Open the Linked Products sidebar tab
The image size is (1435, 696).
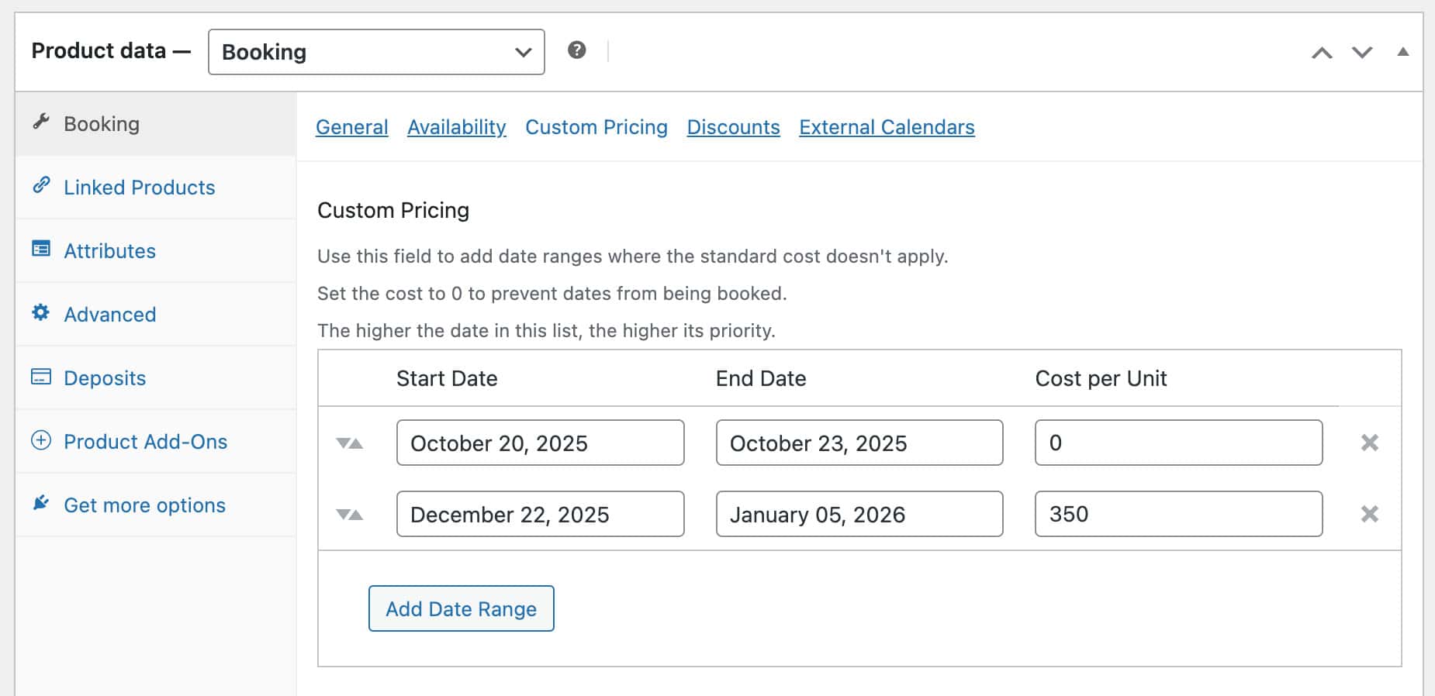[139, 188]
